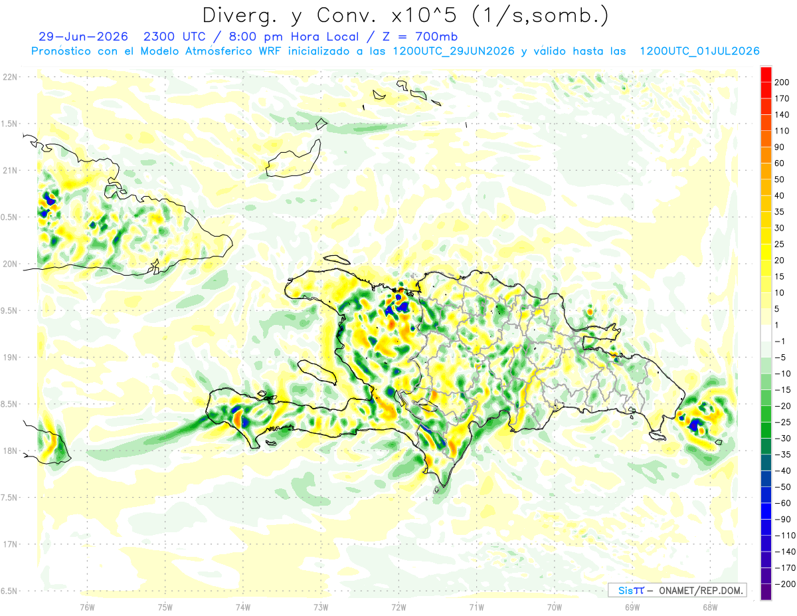Click the "74W" longitude axis label
This screenshot has width=797, height=616.
coord(242,607)
